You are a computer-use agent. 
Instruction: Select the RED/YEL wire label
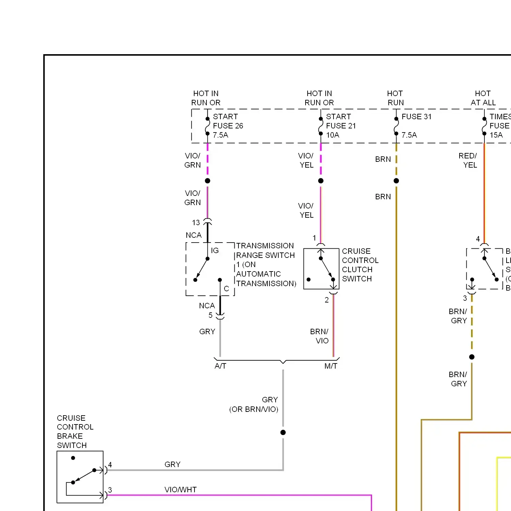[x=468, y=160]
